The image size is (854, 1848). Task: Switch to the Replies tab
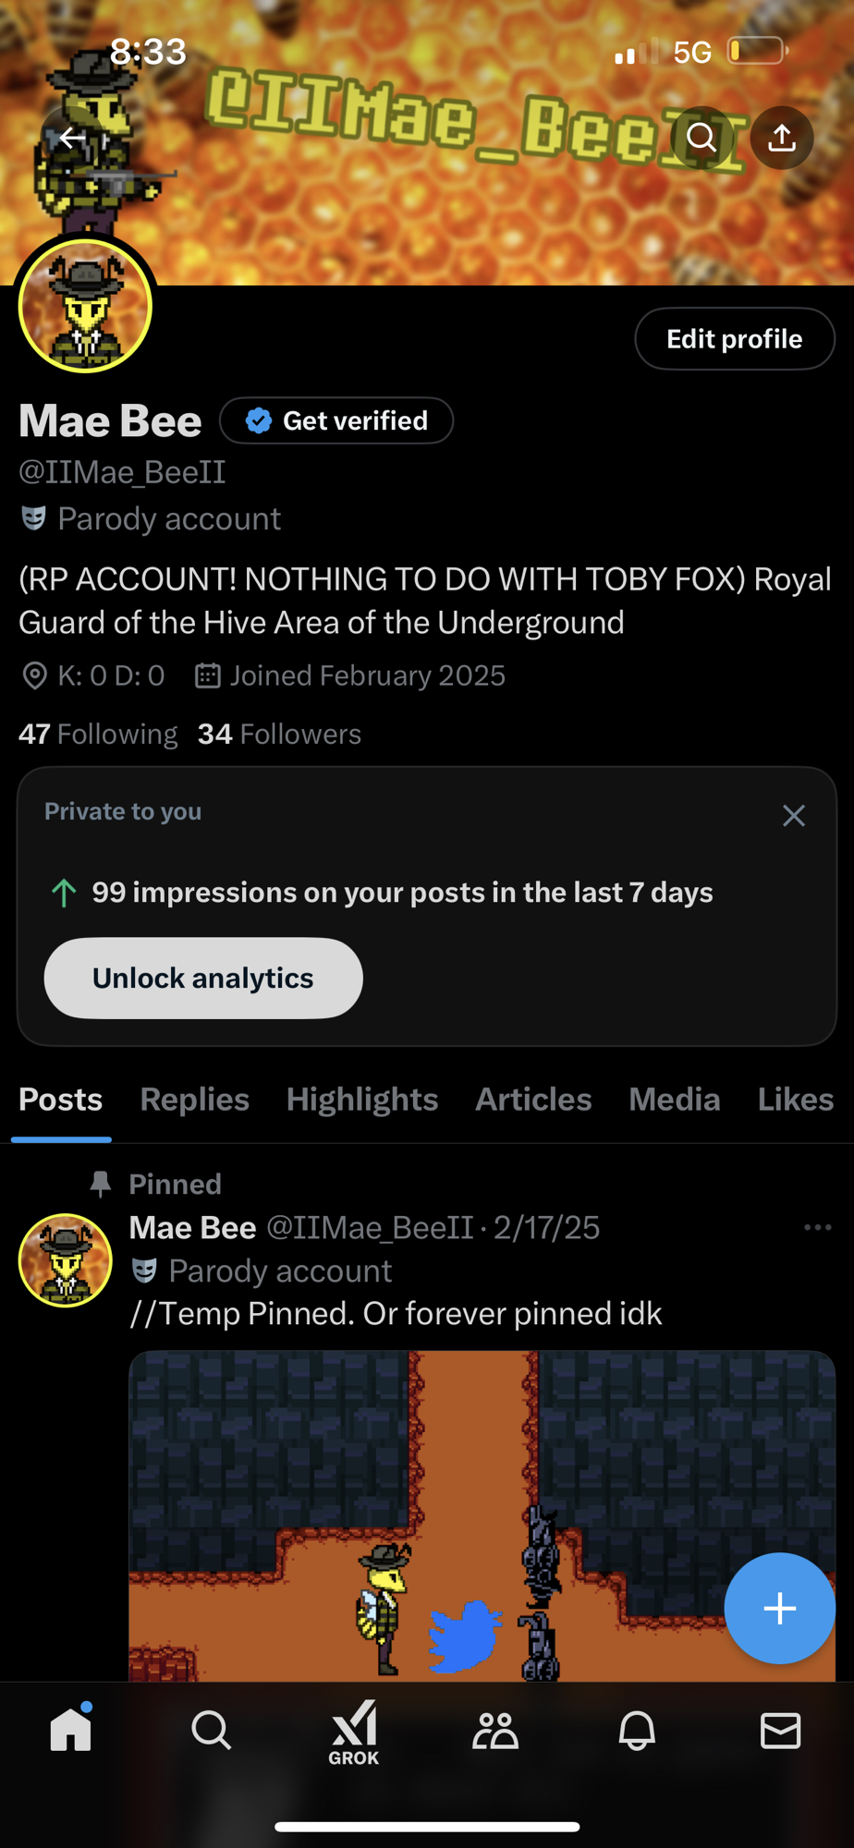(x=195, y=1100)
